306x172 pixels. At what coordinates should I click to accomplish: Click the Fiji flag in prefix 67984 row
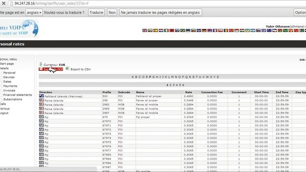pos(42,159)
